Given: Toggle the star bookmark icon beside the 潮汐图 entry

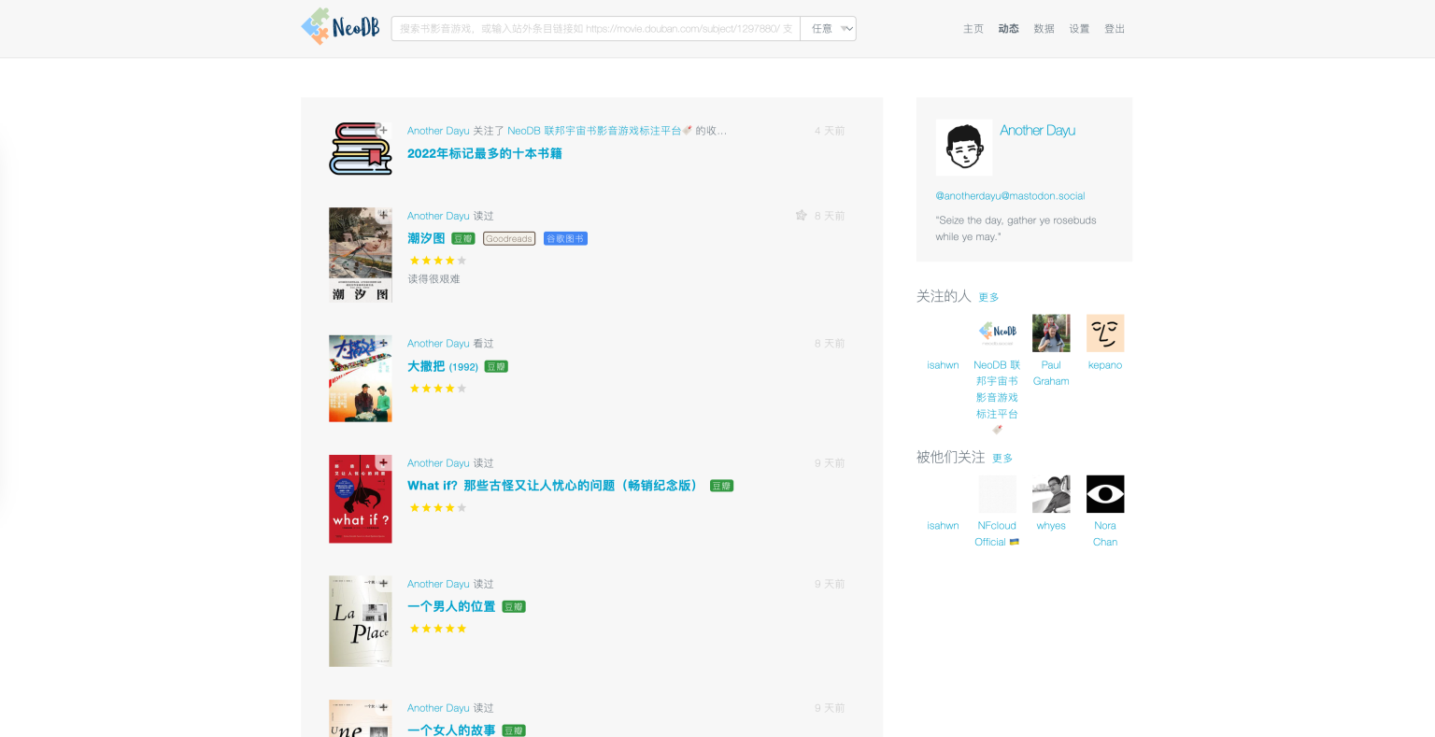Looking at the screenshot, I should [801, 215].
